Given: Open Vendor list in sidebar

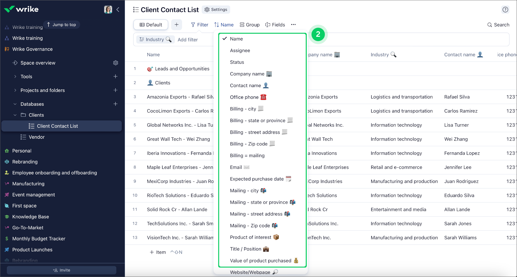Looking at the screenshot, I should tap(36, 137).
